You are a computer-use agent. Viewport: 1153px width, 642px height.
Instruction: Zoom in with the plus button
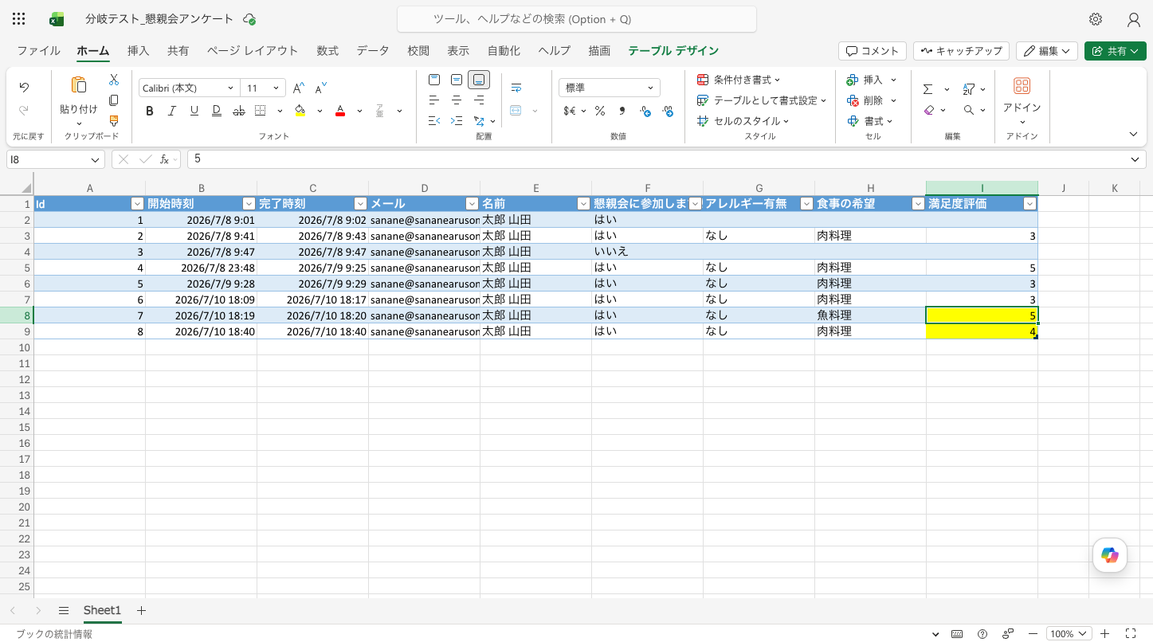tap(1105, 634)
